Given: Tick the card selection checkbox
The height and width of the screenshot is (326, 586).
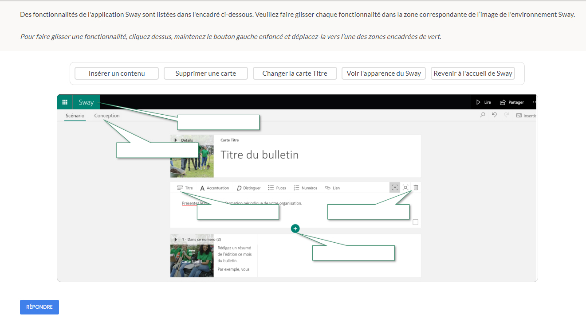Looking at the screenshot, I should pos(415,222).
